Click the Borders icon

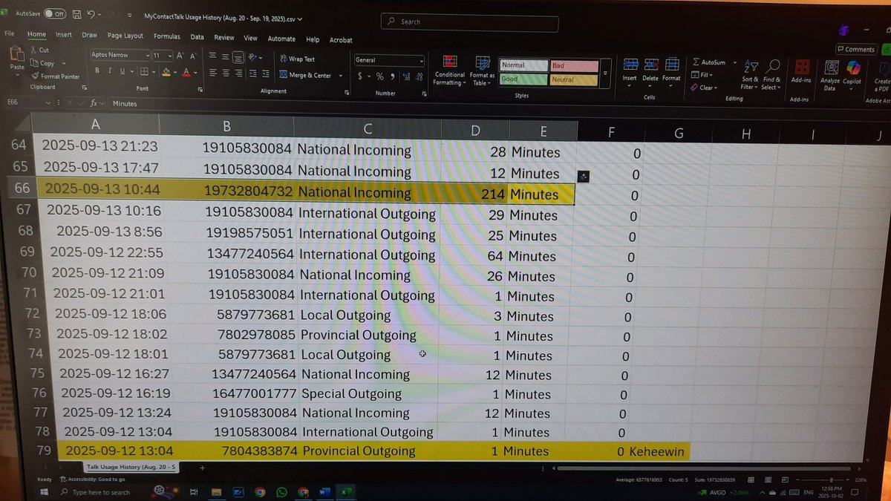click(144, 72)
